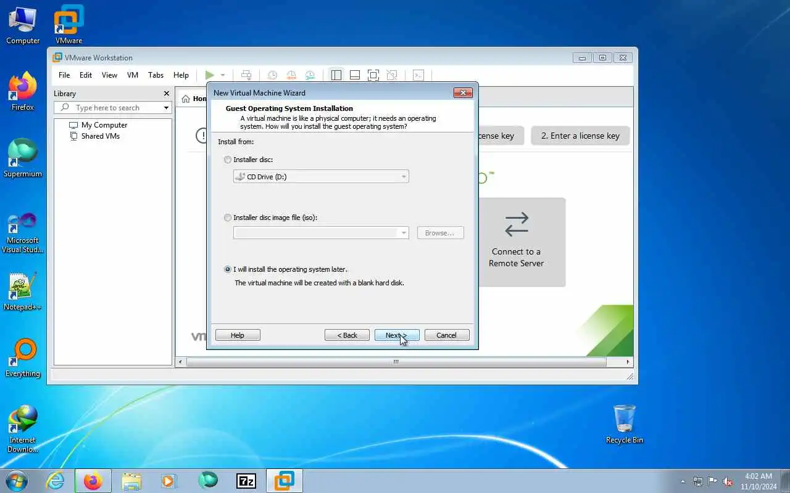This screenshot has width=790, height=493.
Task: Click the green power on play icon
Action: click(210, 75)
